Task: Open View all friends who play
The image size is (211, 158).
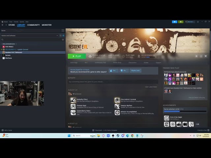Action: pyautogui.click(x=196, y=97)
